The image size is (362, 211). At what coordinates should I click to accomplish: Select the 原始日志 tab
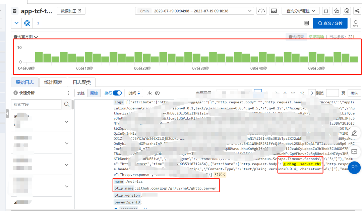(x=25, y=82)
